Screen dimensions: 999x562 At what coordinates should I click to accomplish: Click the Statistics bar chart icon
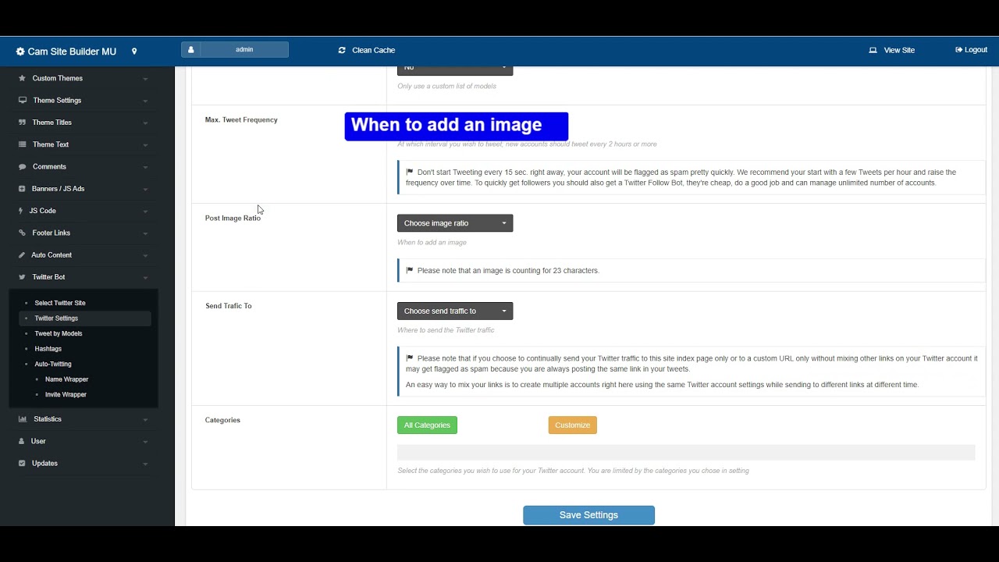coord(23,419)
